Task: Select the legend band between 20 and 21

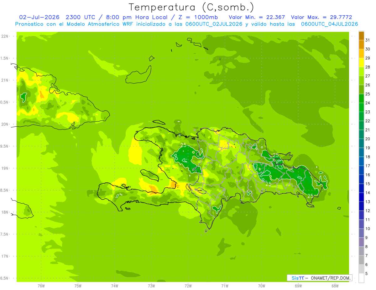Action: pos(361,134)
